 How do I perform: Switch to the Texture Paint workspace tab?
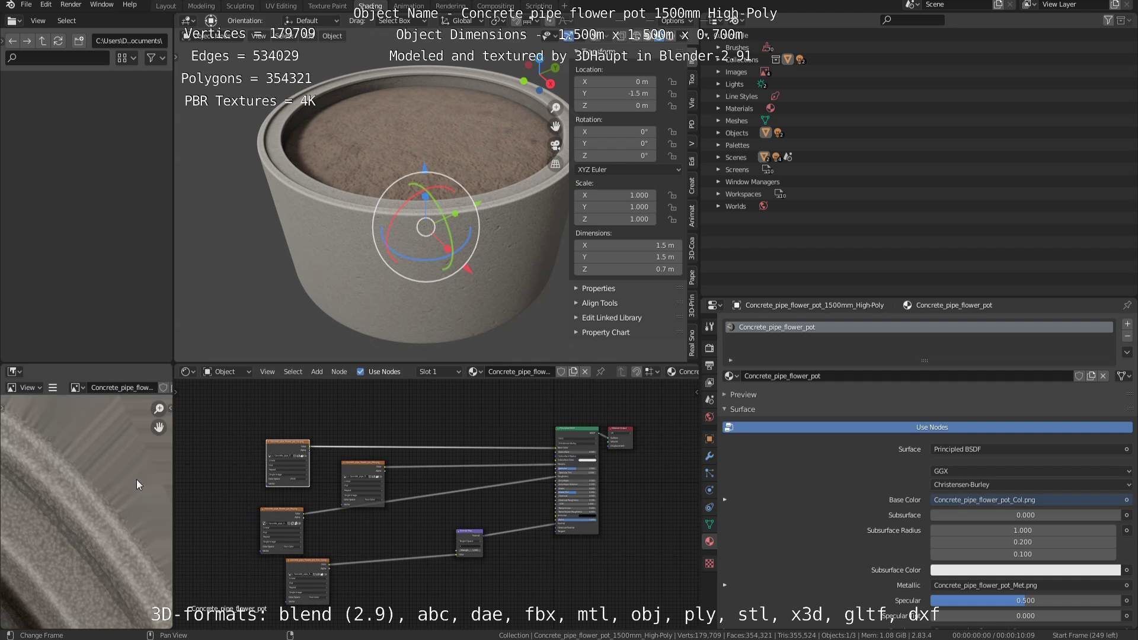point(327,6)
